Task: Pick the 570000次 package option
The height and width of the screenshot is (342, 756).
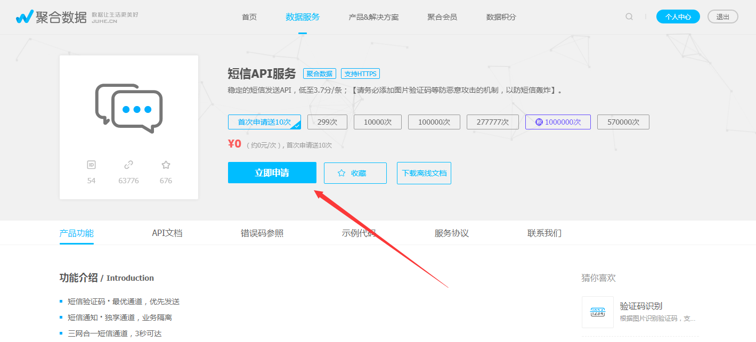Action: click(623, 122)
